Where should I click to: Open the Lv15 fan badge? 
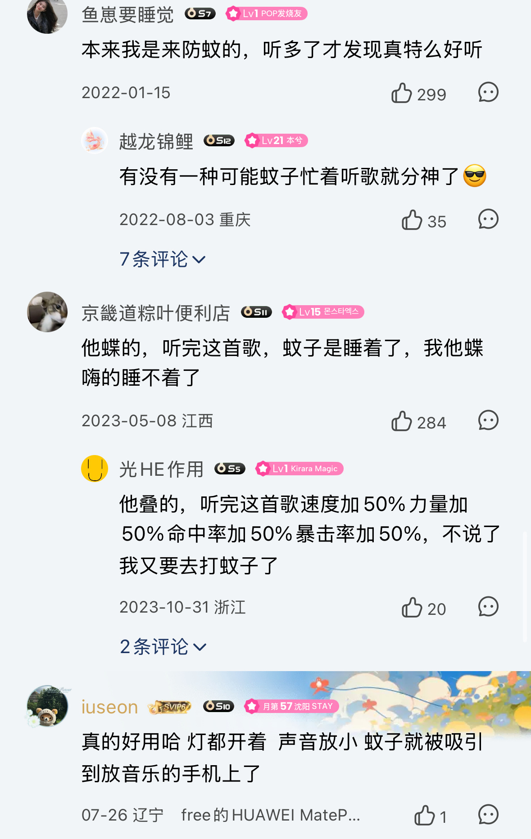click(323, 312)
